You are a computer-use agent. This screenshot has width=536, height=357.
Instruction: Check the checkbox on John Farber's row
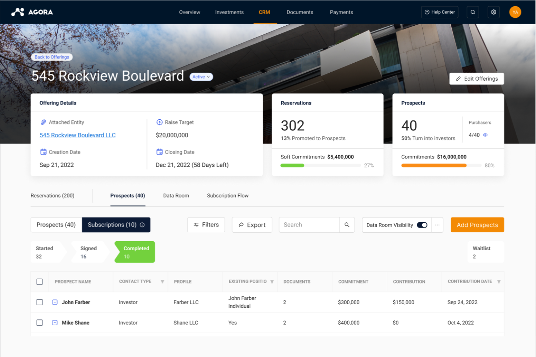point(39,302)
